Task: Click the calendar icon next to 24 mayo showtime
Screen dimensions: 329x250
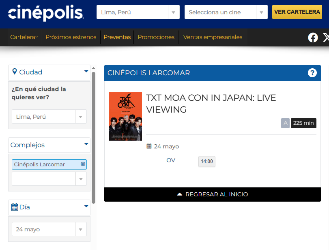Action: tap(149, 146)
